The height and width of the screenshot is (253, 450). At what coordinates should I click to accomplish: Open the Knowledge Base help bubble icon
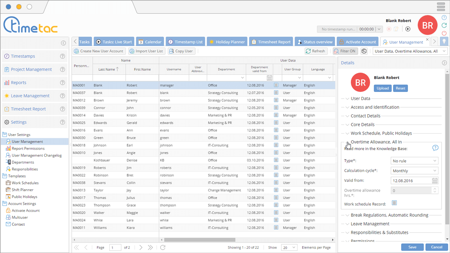tap(435, 148)
